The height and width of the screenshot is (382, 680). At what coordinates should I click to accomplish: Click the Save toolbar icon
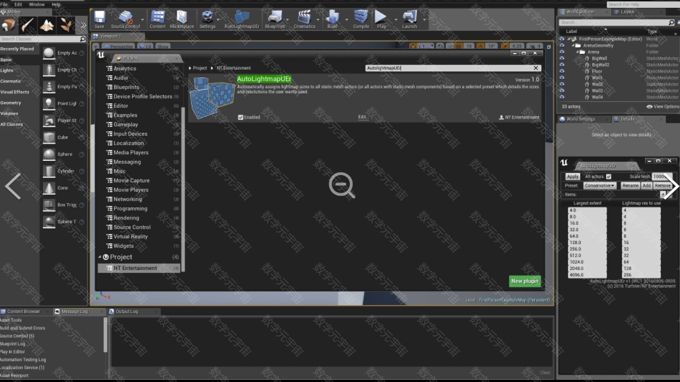99,18
